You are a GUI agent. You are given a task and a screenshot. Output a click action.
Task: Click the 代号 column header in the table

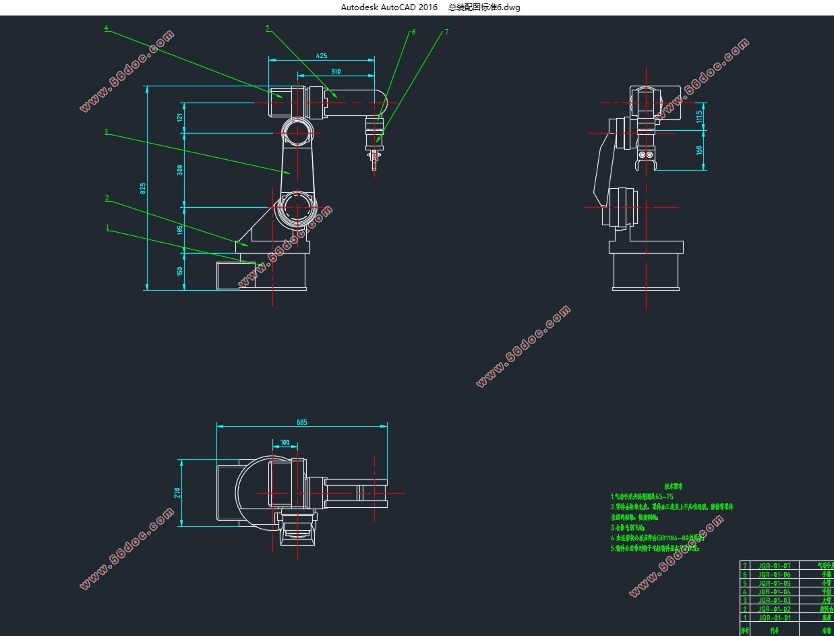(774, 631)
